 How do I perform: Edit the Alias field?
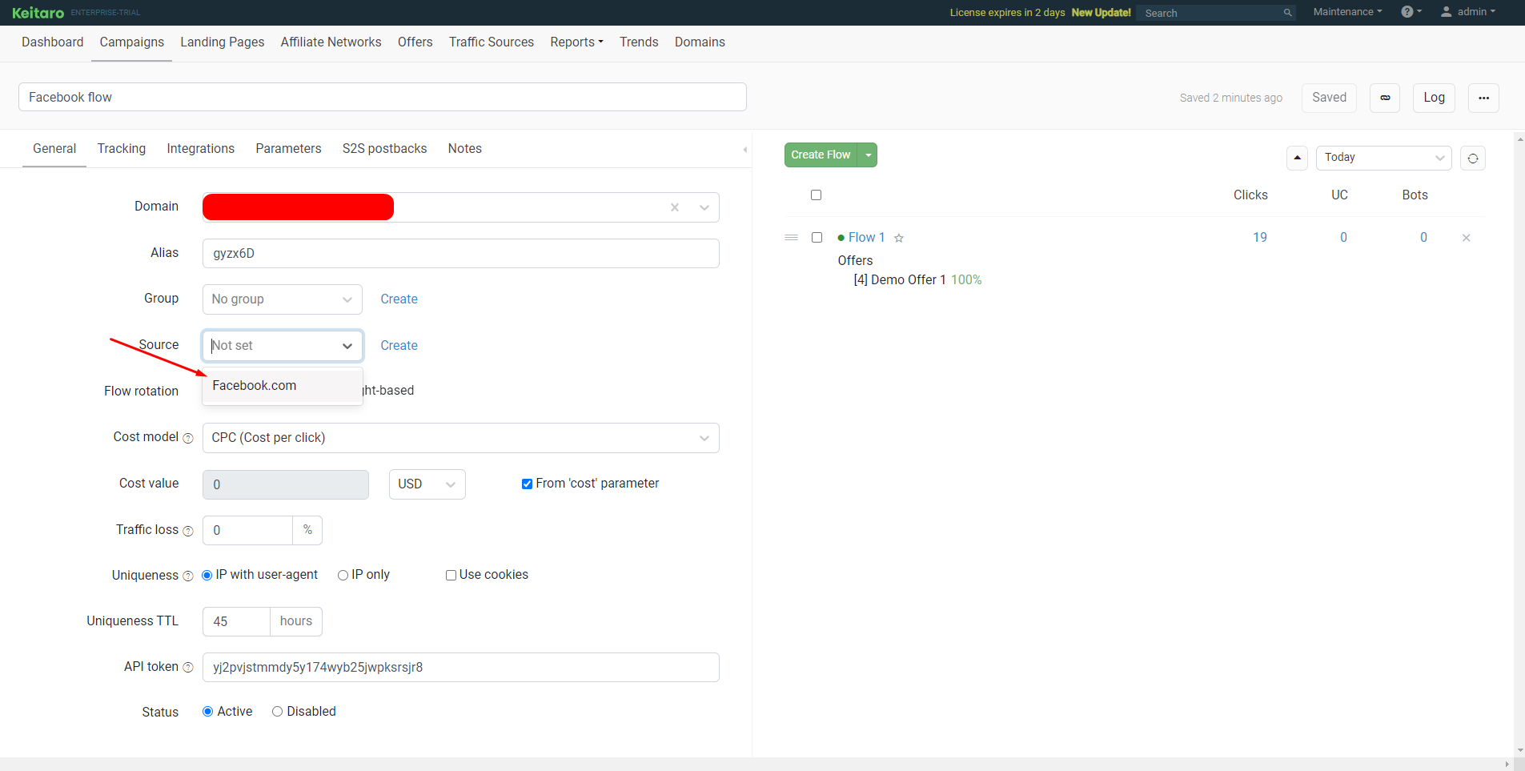pyautogui.click(x=461, y=253)
